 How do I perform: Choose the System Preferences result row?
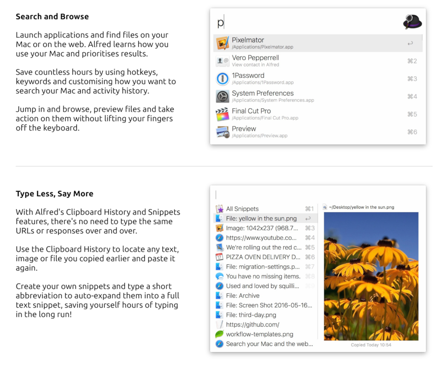304,96
